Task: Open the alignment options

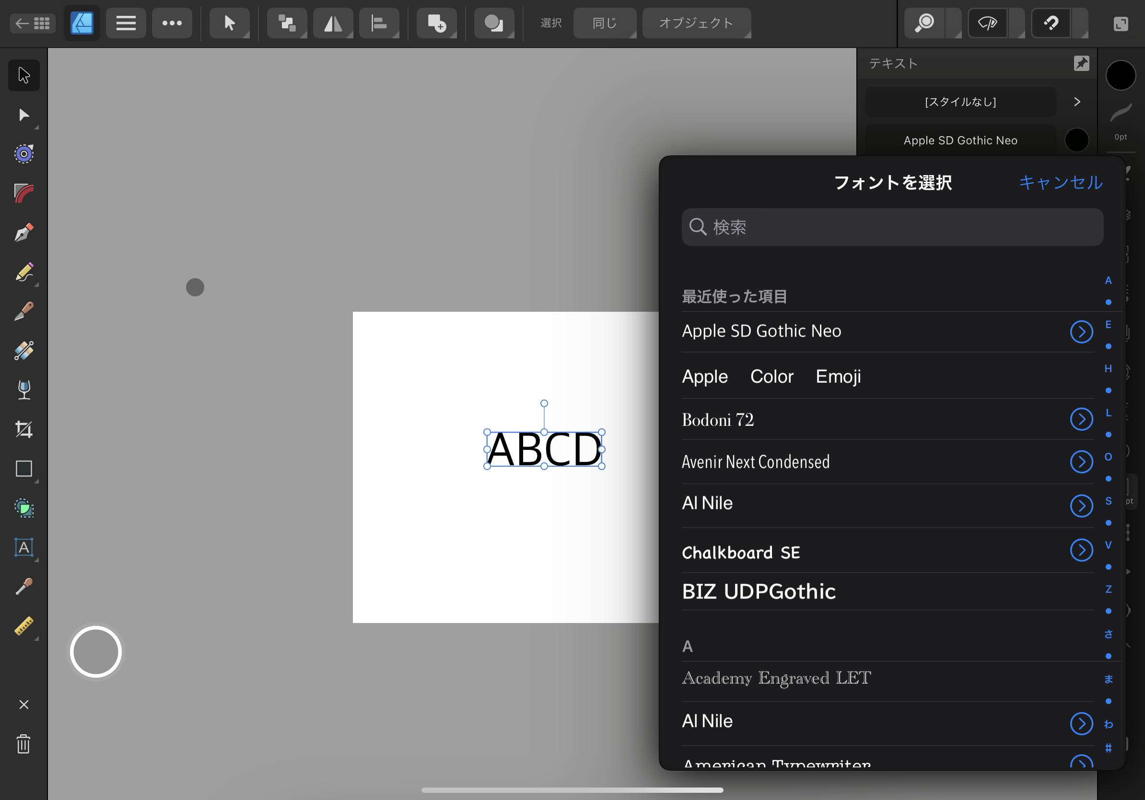Action: (x=379, y=23)
